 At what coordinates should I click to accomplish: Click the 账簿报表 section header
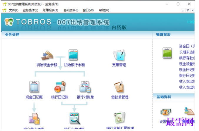(163, 35)
